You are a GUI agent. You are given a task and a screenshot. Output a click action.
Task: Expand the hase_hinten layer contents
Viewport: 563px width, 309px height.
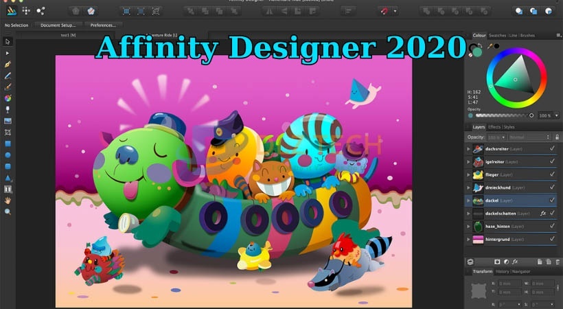point(470,226)
